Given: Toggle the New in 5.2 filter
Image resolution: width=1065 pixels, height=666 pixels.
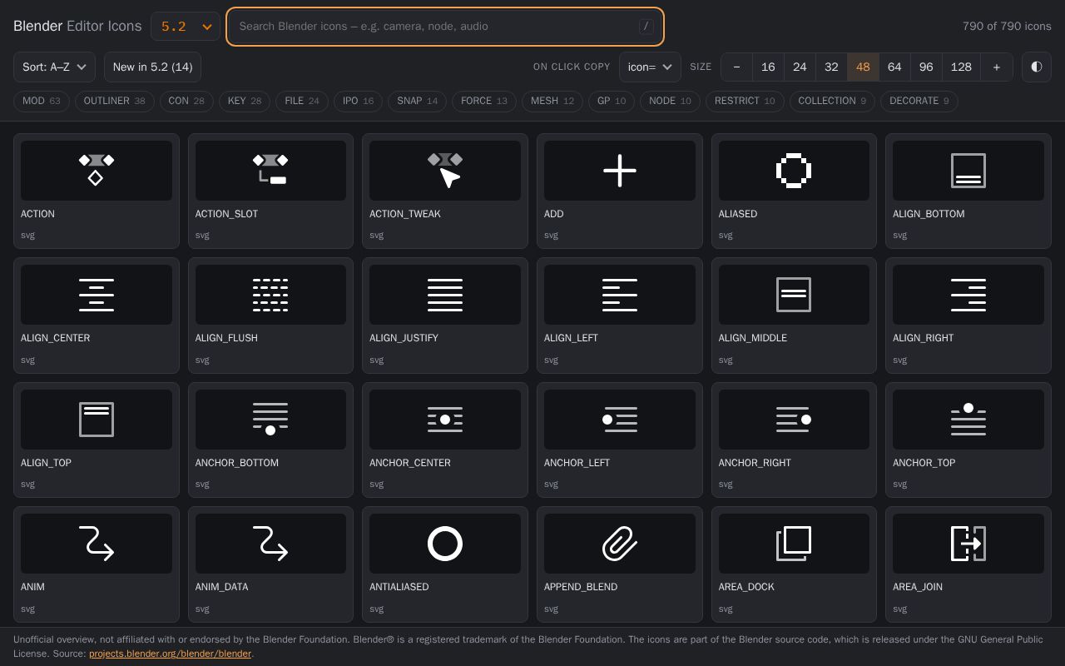Looking at the screenshot, I should (x=152, y=67).
